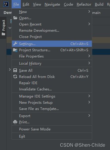110x150 pixels.
Task: Select Exit to quit the IDE
Action: click(52, 136)
